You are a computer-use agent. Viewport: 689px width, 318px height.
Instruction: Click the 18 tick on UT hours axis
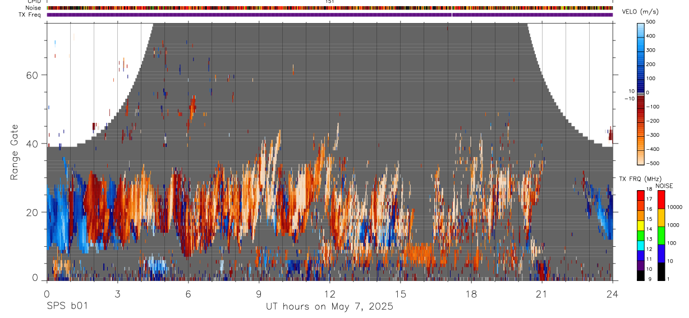coord(471,293)
